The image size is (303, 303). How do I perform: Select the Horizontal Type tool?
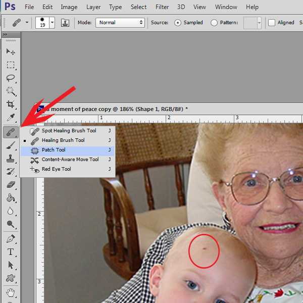click(x=11, y=252)
